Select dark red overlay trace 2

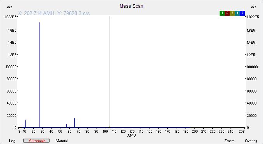(227, 13)
